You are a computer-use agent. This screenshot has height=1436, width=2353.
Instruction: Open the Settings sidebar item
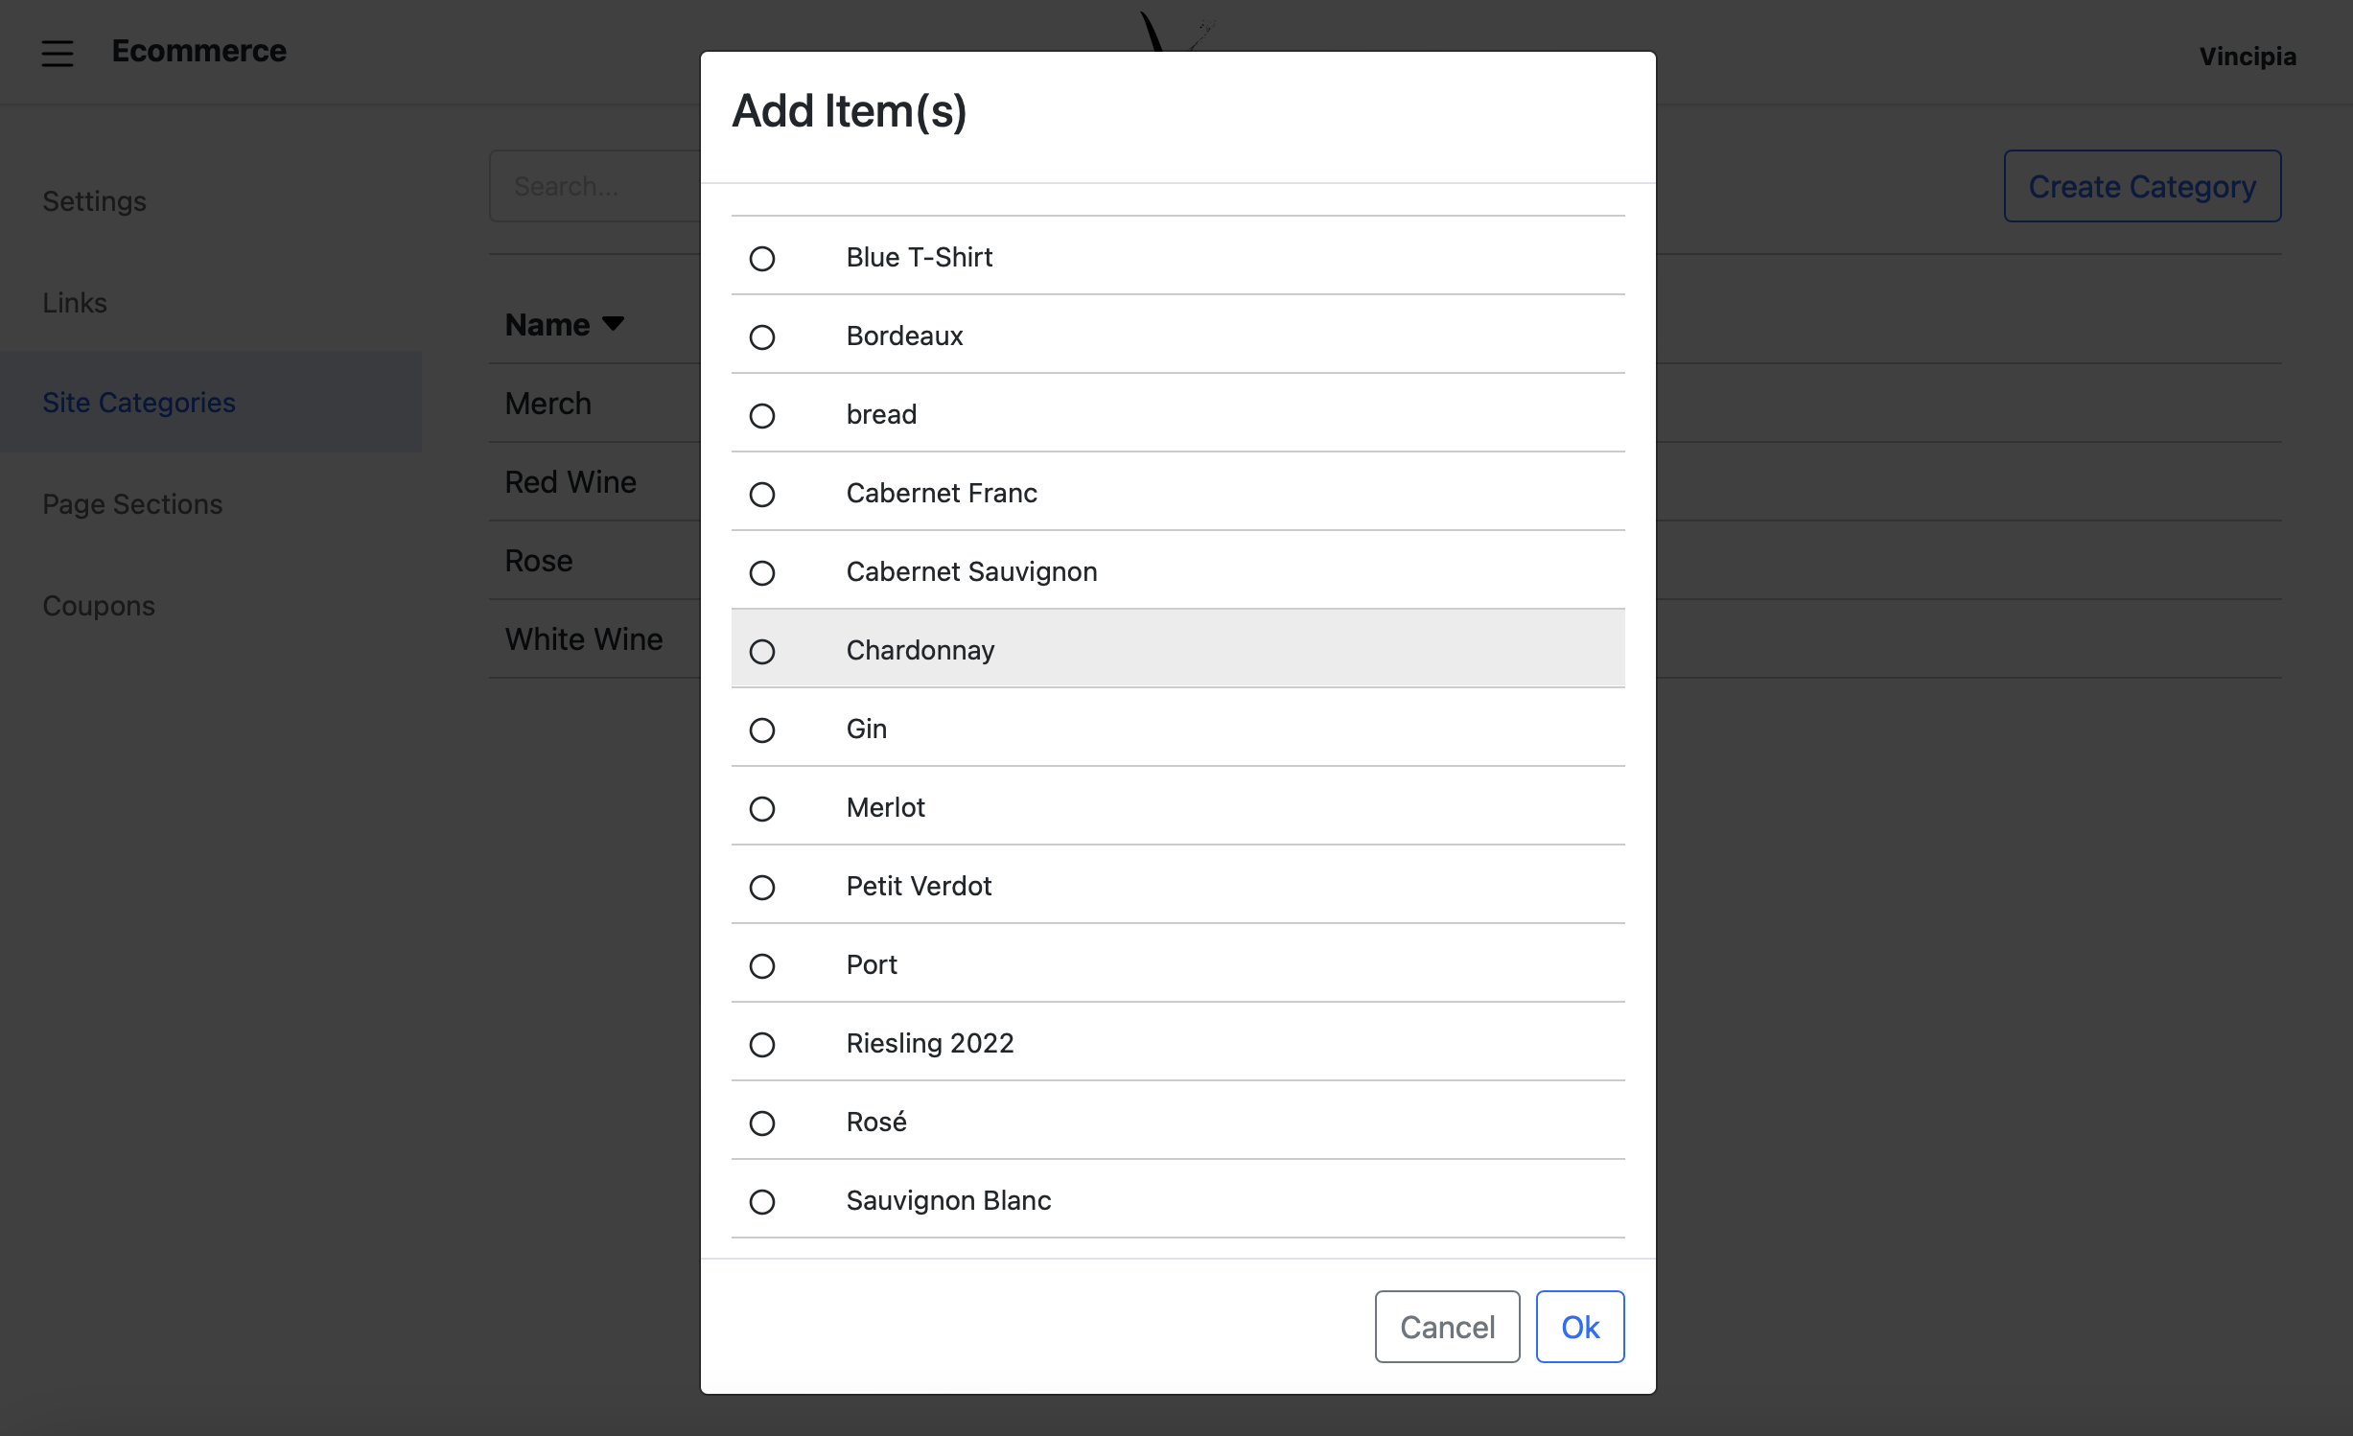coord(94,201)
